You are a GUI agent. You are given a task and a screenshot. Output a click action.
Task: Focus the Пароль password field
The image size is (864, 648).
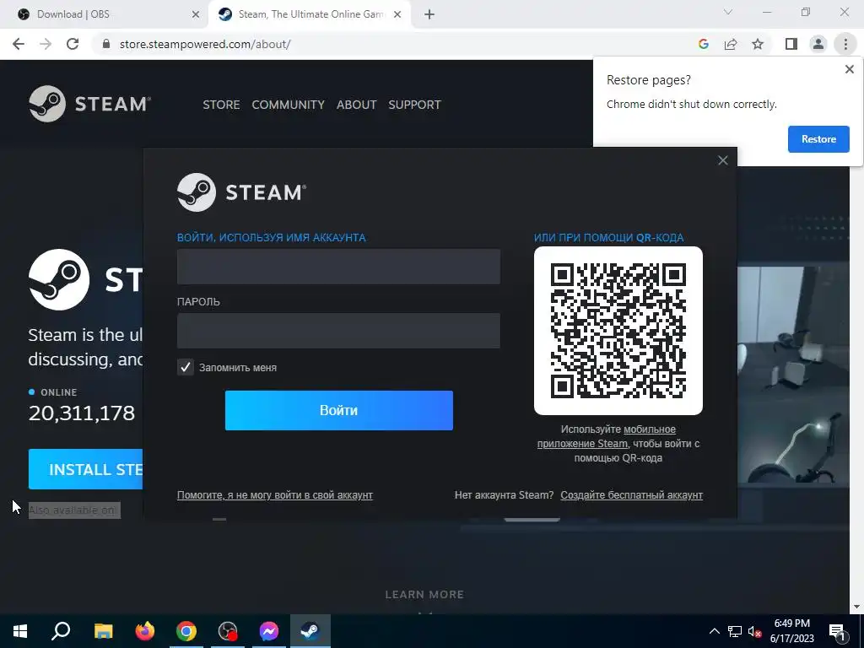coord(338,331)
